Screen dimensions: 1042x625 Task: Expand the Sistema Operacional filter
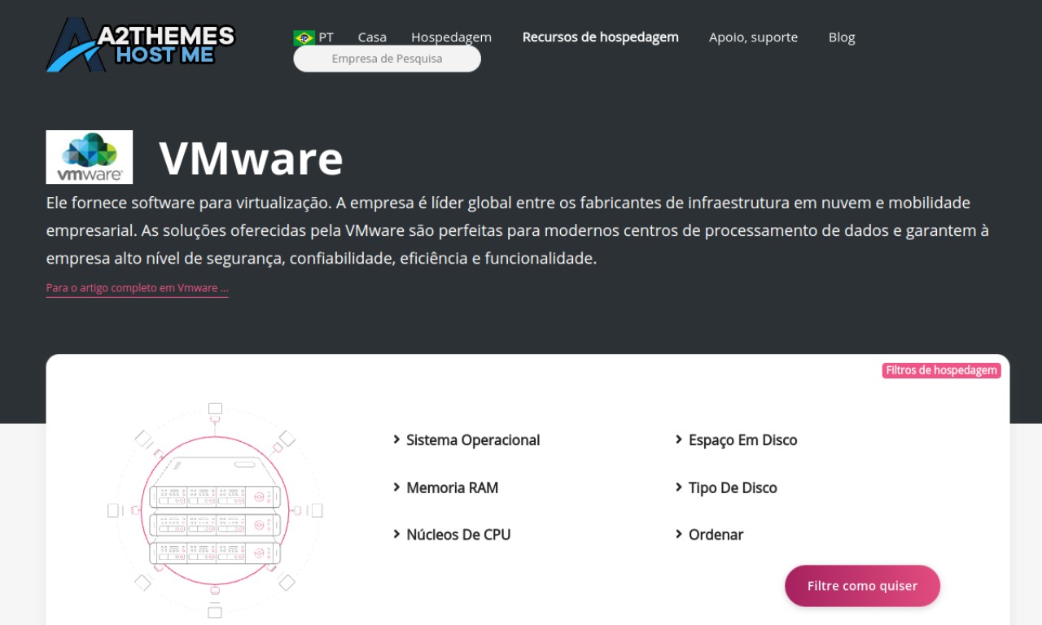point(466,440)
